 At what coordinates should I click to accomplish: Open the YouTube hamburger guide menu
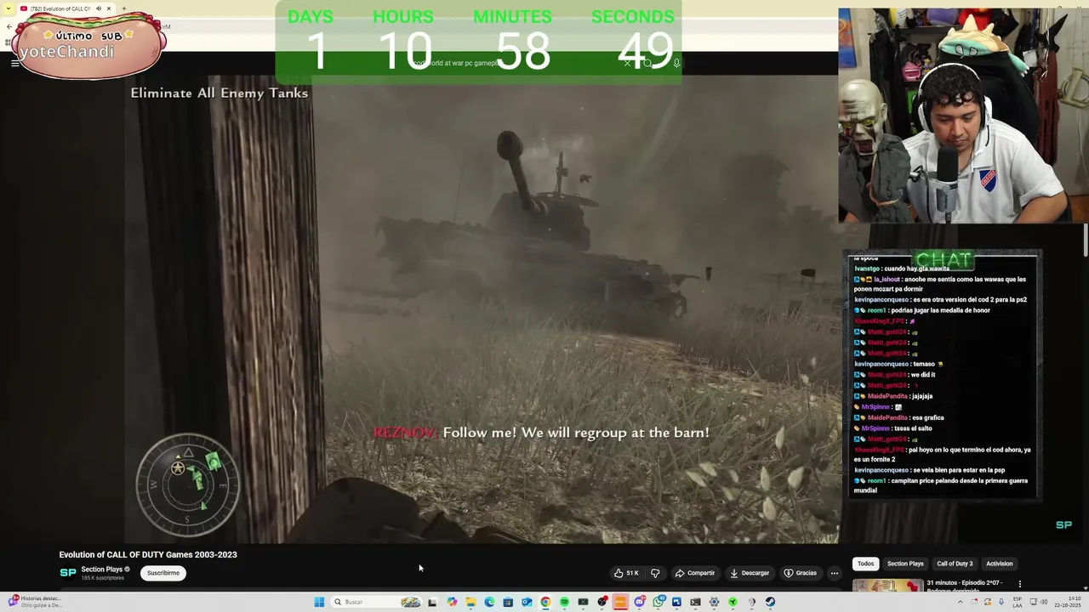[14, 63]
